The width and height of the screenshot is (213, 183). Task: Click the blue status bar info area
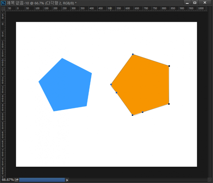click(42, 180)
